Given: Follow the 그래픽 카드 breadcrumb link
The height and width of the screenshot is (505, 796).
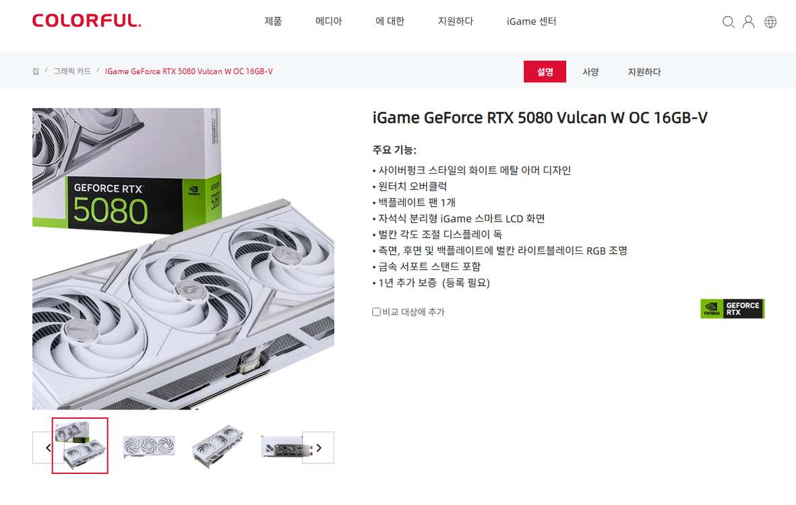Looking at the screenshot, I should [x=72, y=71].
